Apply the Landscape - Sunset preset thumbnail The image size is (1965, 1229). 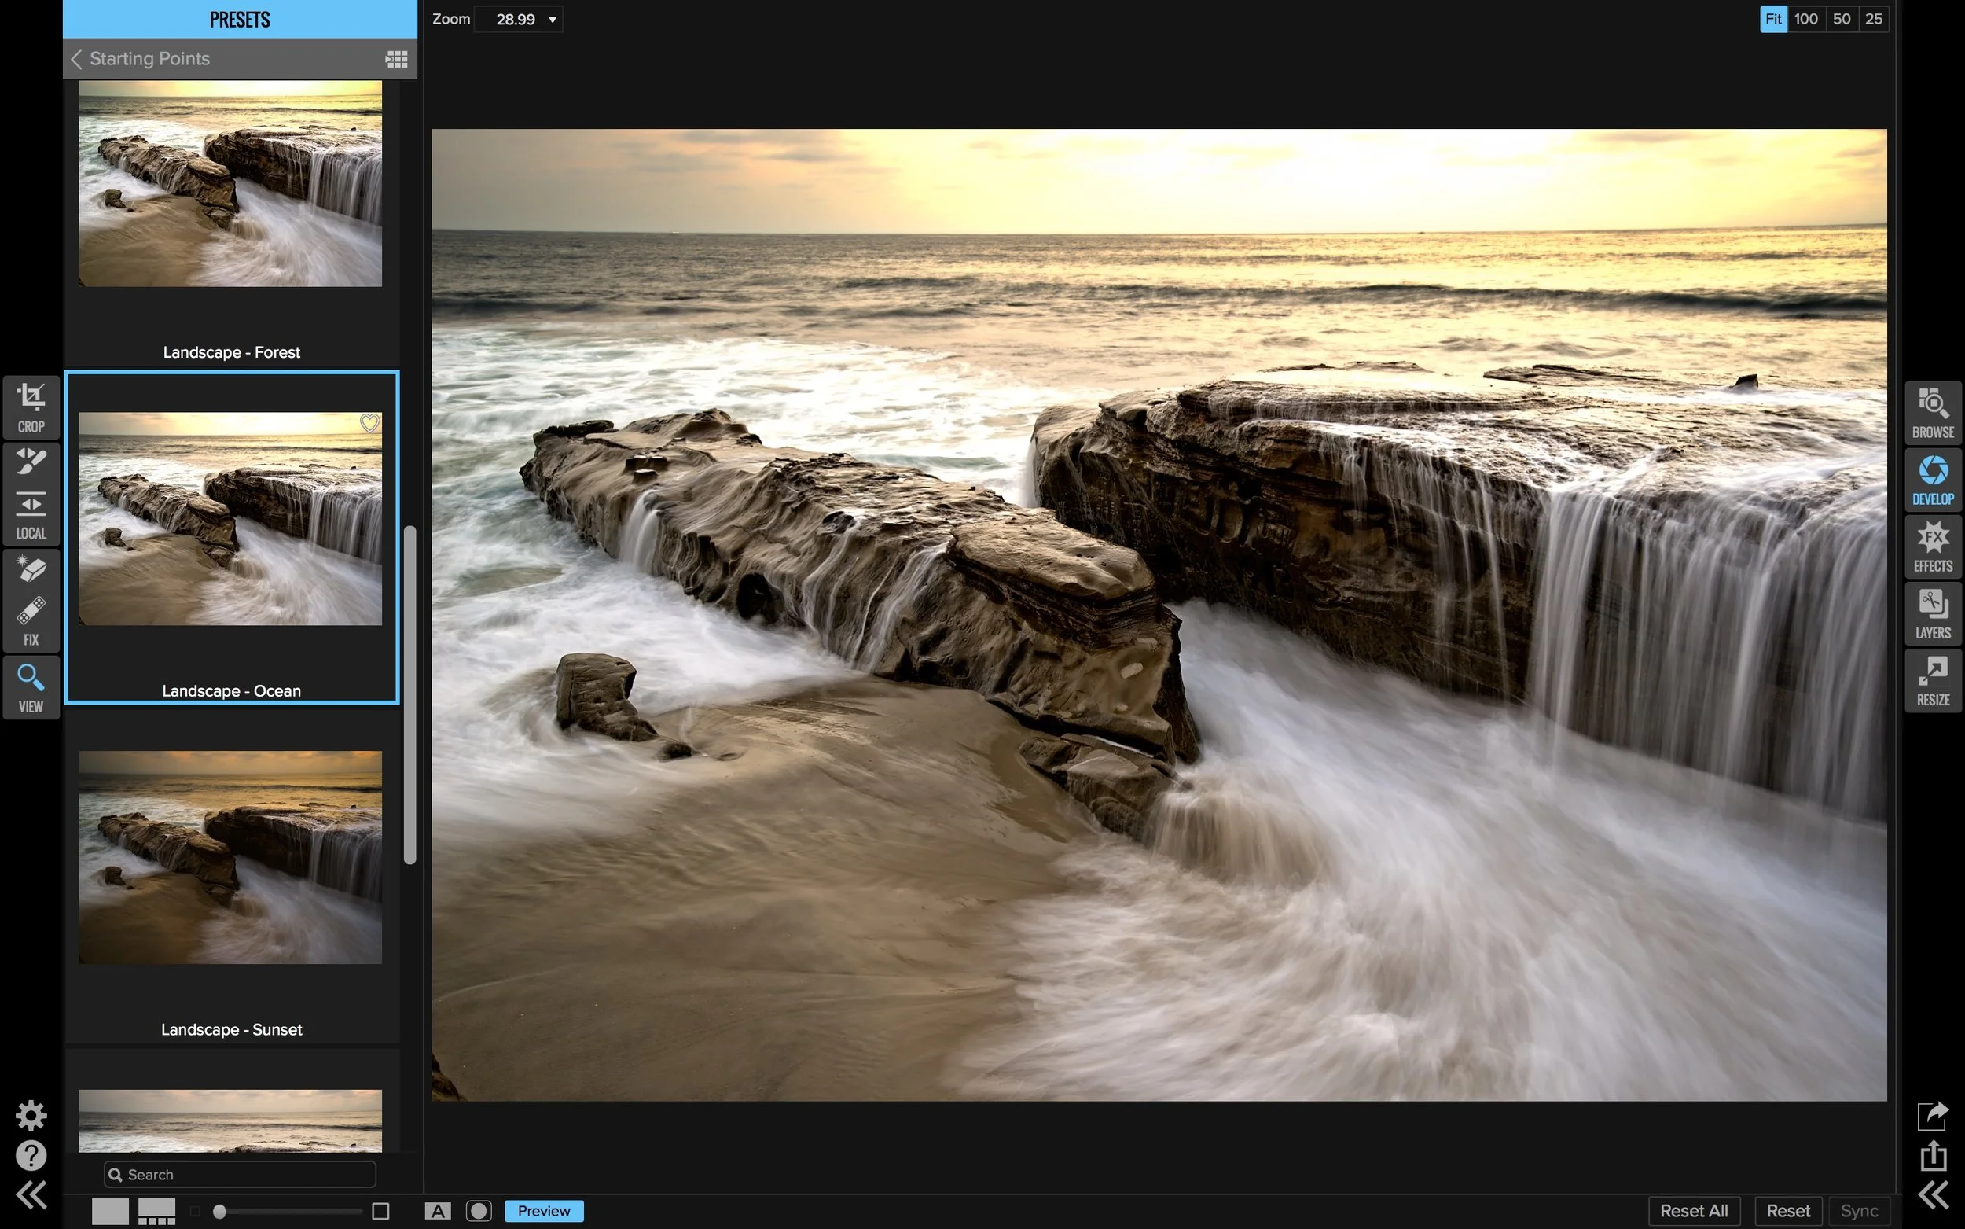231,857
